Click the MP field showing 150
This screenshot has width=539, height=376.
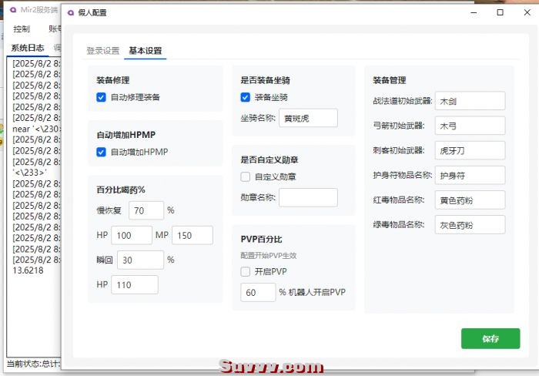coord(192,235)
